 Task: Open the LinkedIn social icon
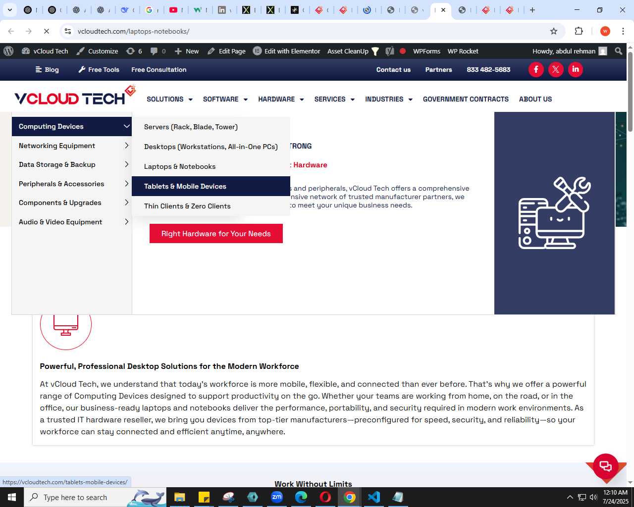pyautogui.click(x=576, y=69)
